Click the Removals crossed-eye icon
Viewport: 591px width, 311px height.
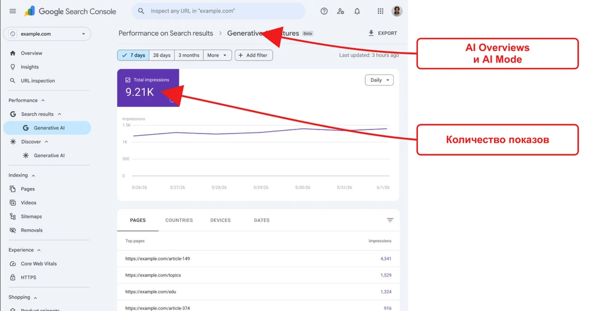click(x=13, y=230)
